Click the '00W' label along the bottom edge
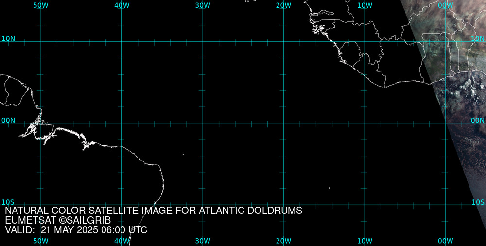This screenshot has width=486, height=246. click(445, 241)
